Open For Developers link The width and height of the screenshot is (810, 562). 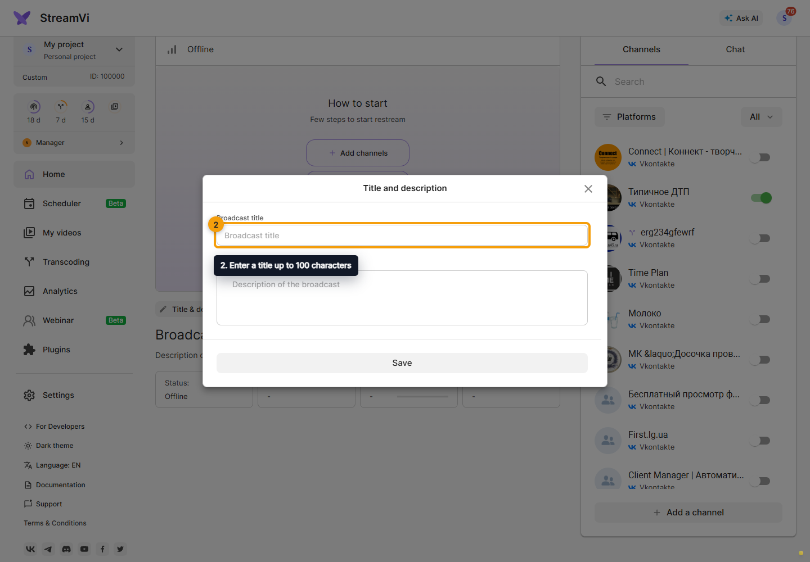pos(54,427)
